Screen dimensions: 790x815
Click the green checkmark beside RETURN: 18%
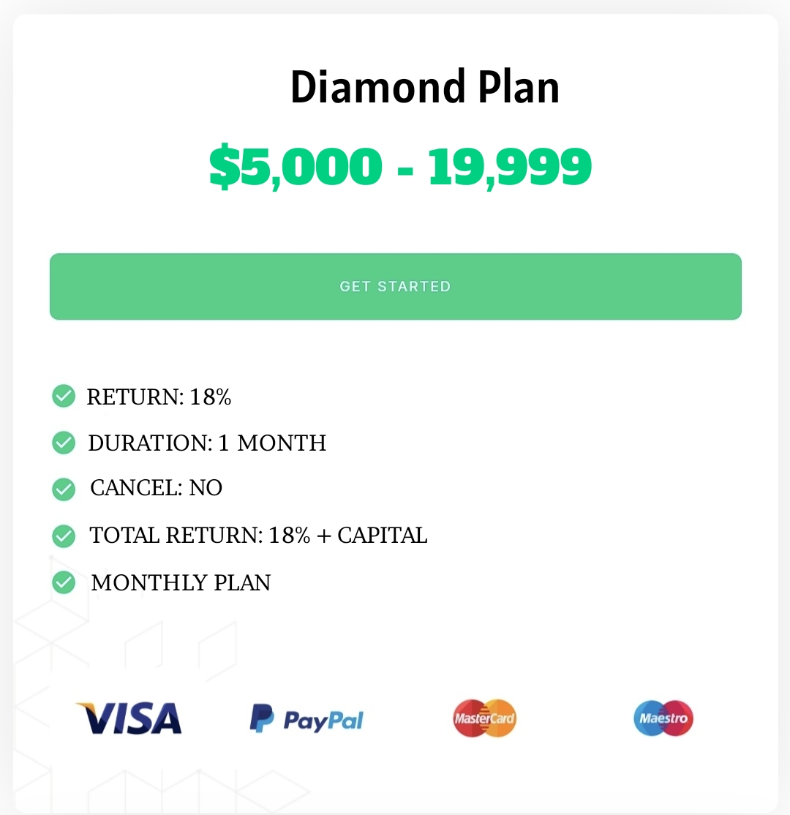click(64, 396)
